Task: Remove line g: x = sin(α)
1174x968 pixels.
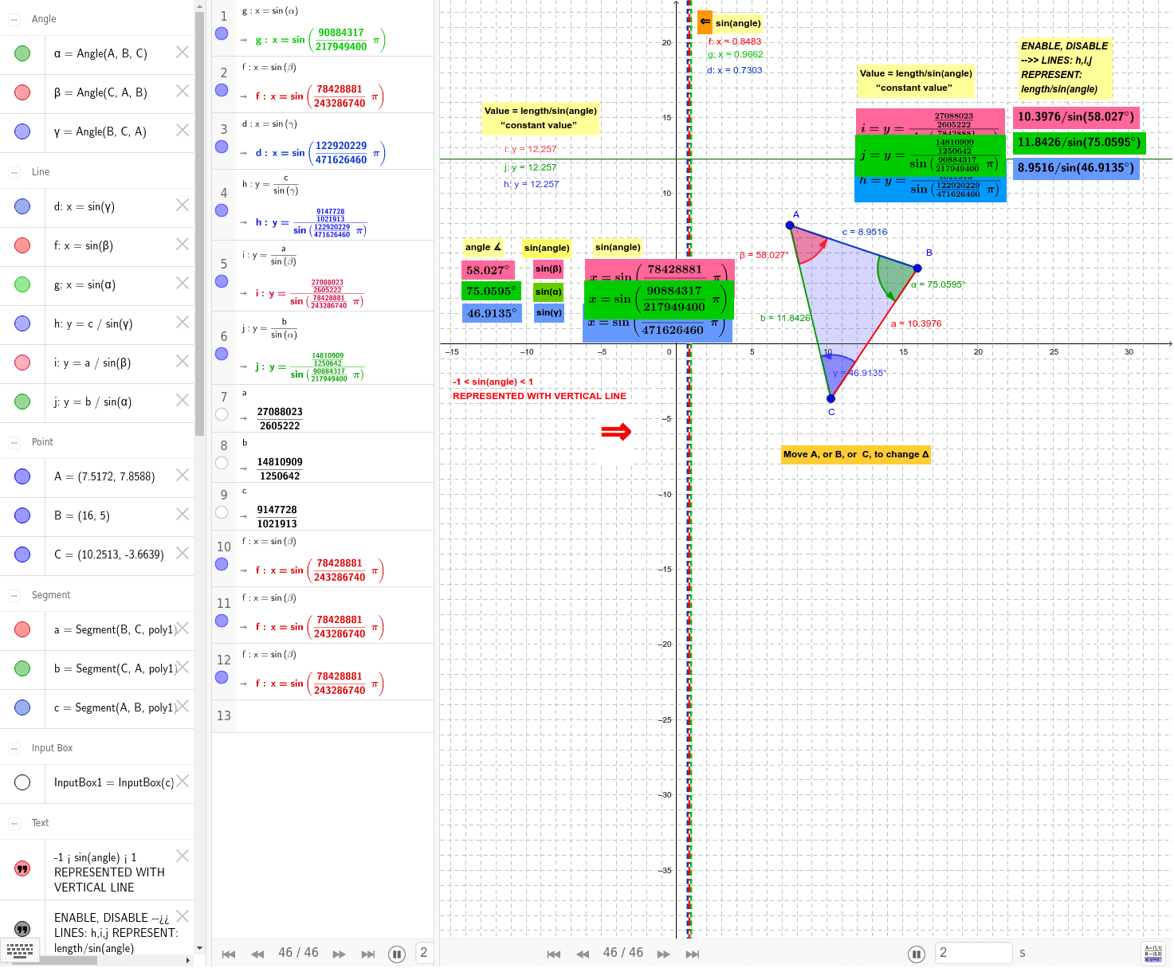Action: click(183, 284)
